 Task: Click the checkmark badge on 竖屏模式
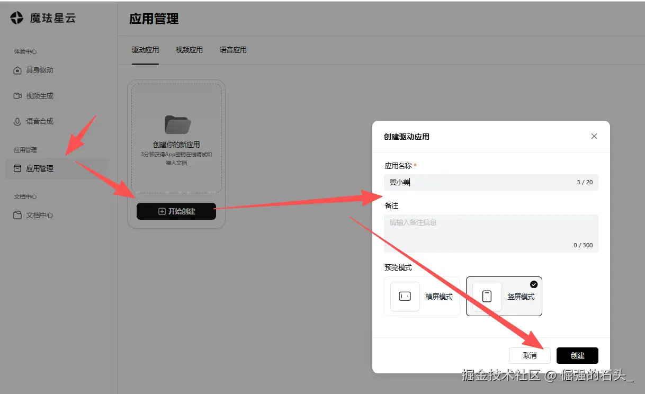534,284
